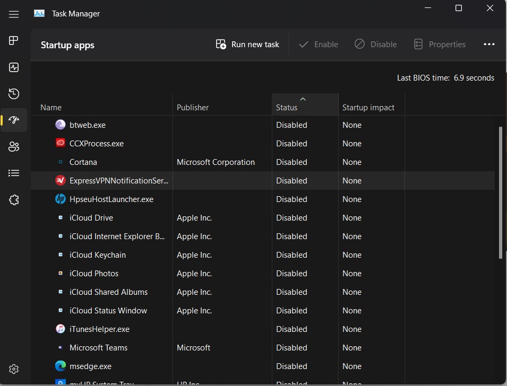Click the Enable toolbar button
Image resolution: width=507 pixels, height=386 pixels.
[319, 45]
